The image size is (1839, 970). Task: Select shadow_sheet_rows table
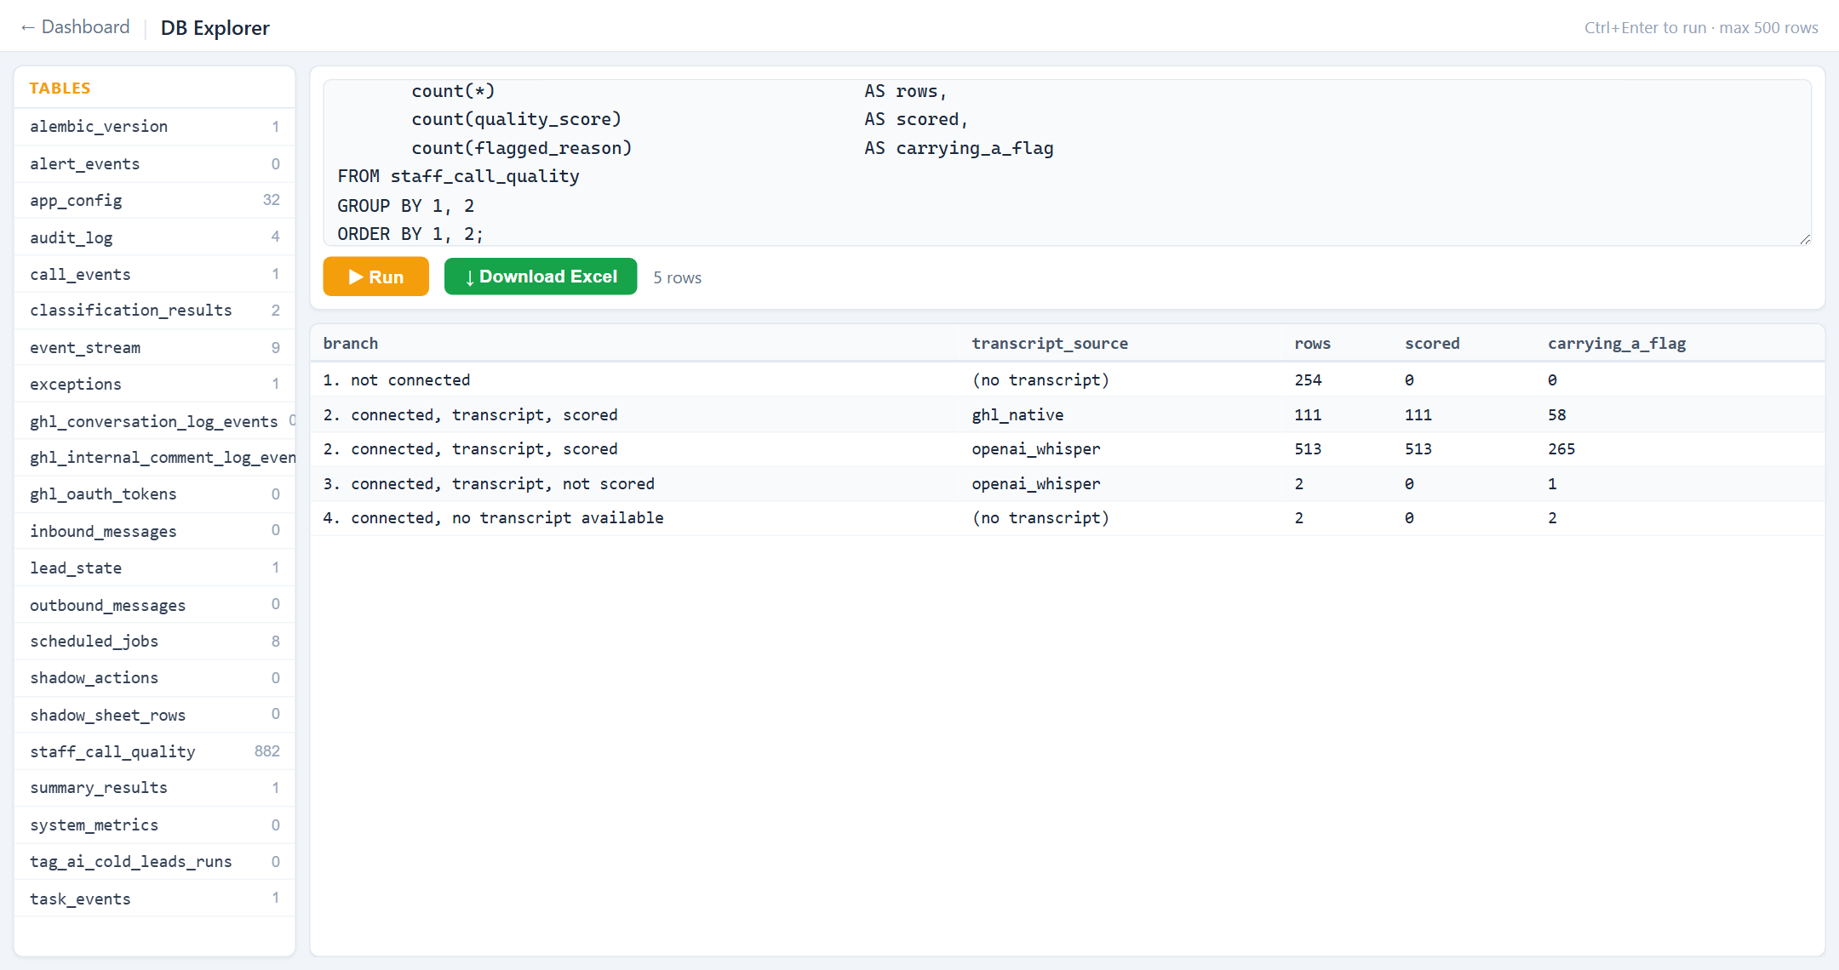click(x=154, y=715)
